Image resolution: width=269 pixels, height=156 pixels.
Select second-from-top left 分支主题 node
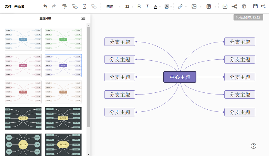[120, 59]
